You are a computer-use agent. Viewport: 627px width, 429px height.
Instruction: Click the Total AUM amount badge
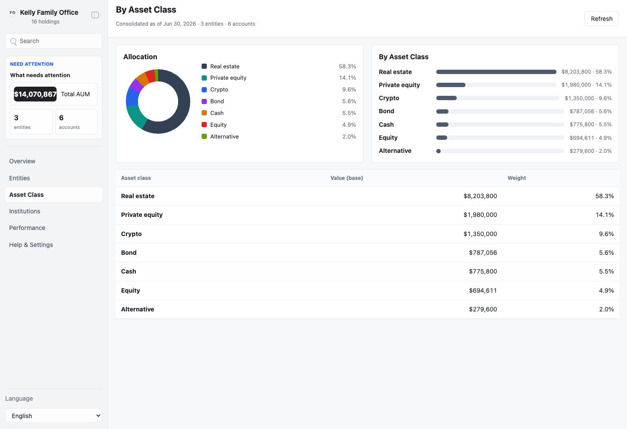[x=35, y=94]
